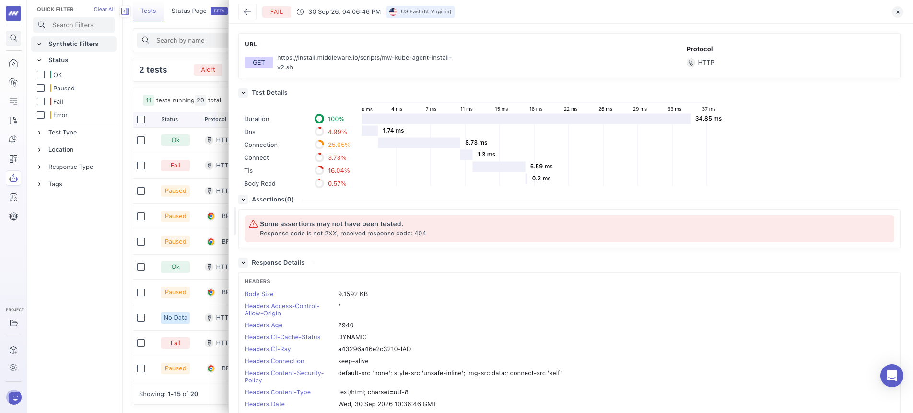Collapse the Assertions(0) section
Image resolution: width=913 pixels, height=413 pixels.
click(244, 200)
